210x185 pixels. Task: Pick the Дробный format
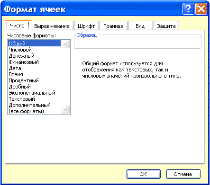pyautogui.click(x=34, y=87)
